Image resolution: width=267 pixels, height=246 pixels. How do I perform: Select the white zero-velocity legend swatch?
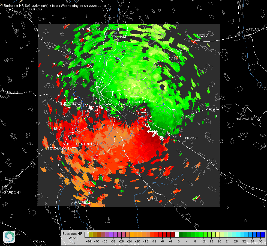177,235
